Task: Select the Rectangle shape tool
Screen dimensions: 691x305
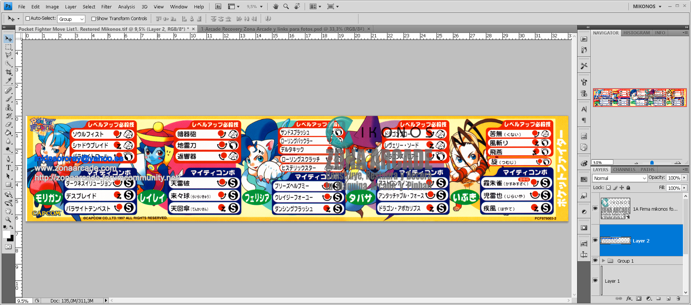Action: 8,185
